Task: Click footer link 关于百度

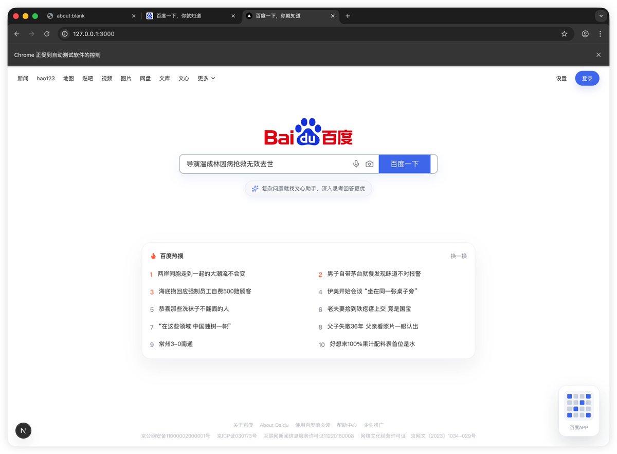Action: click(243, 425)
